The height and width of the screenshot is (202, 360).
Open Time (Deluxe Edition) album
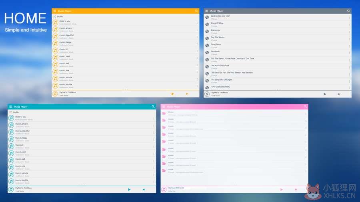pyautogui.click(x=277, y=87)
